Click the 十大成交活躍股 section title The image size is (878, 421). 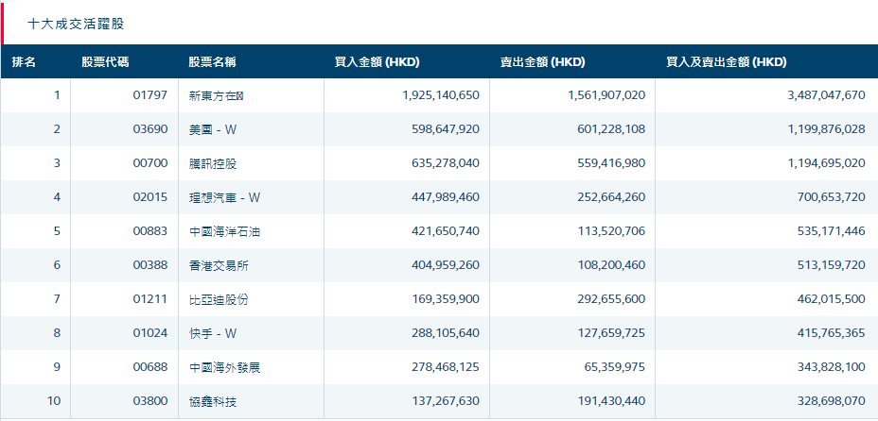click(x=76, y=24)
